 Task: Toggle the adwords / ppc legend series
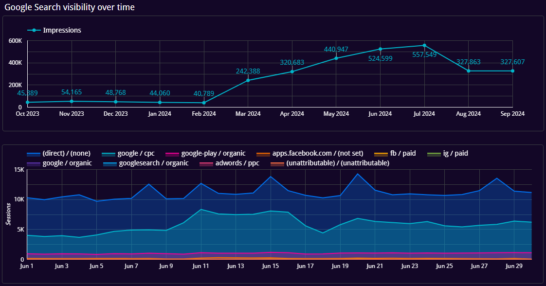click(230, 163)
